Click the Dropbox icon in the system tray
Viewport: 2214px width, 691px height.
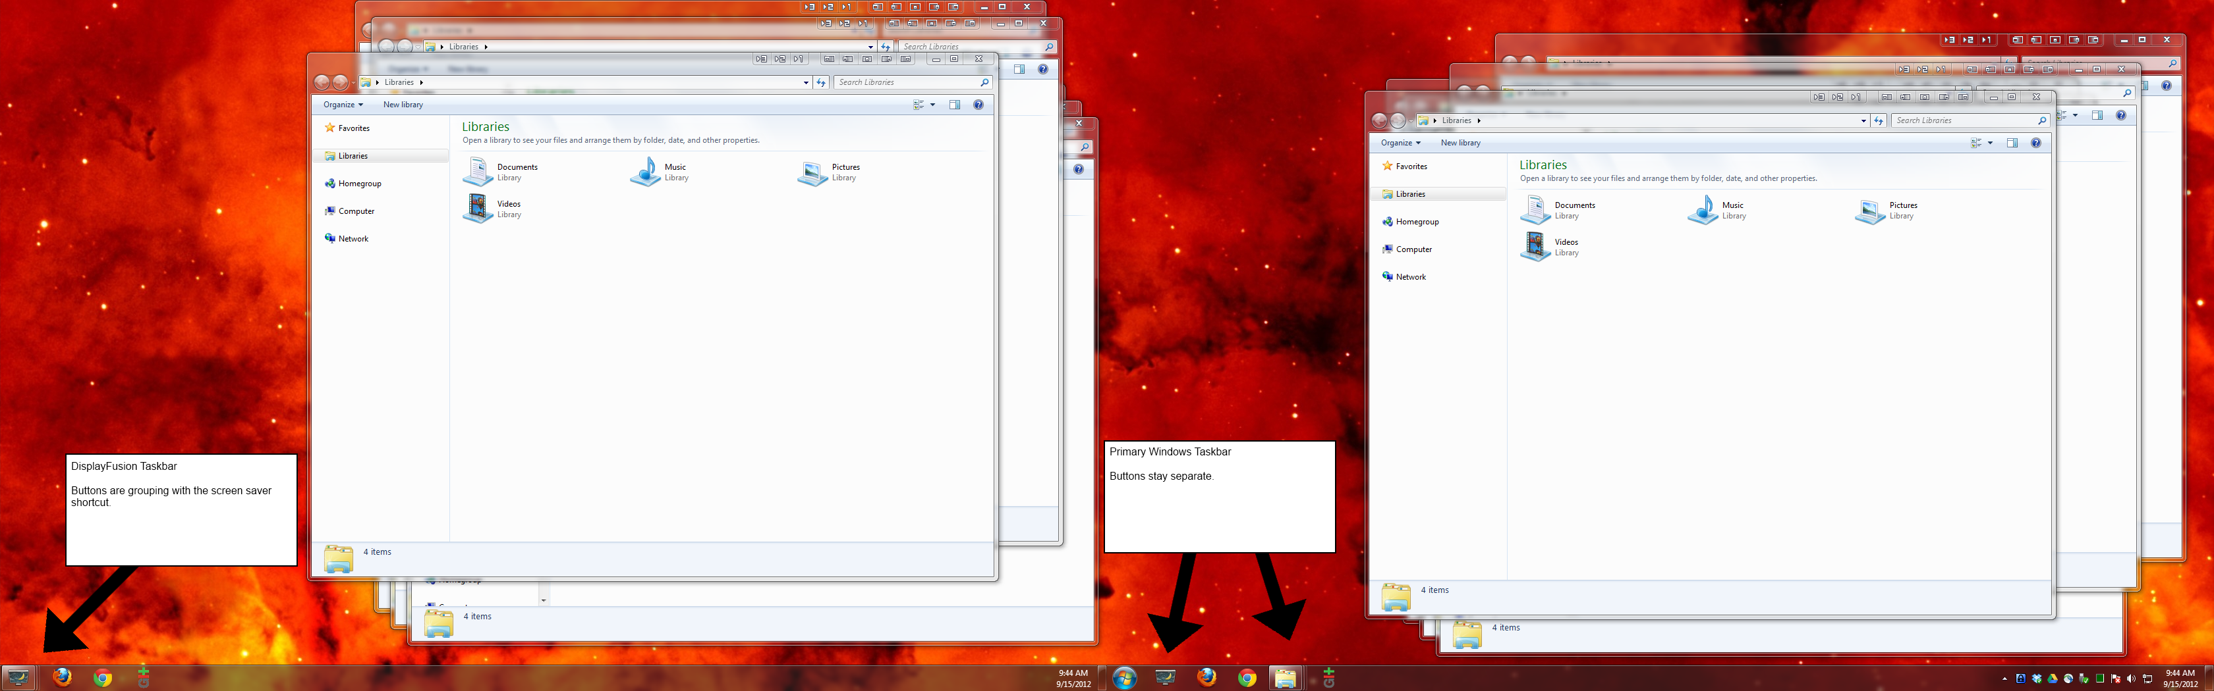pyautogui.click(x=2036, y=679)
